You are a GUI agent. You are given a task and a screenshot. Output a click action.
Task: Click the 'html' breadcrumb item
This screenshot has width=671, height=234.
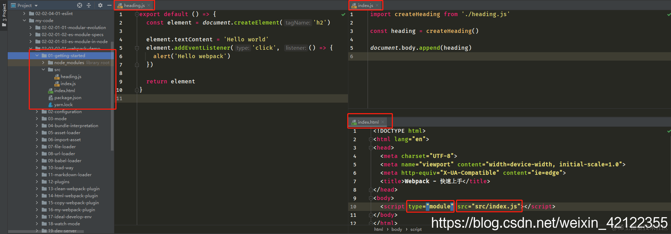378,229
